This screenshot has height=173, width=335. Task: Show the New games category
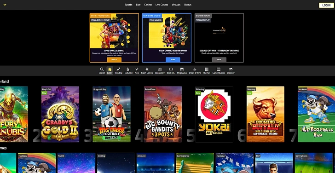click(x=137, y=70)
